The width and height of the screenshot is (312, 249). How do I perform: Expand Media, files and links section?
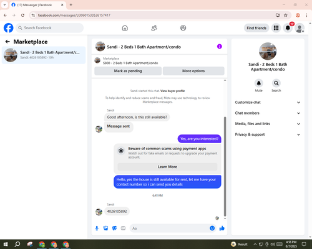coord(268,124)
